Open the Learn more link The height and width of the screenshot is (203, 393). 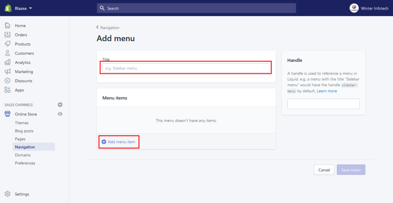(x=327, y=91)
